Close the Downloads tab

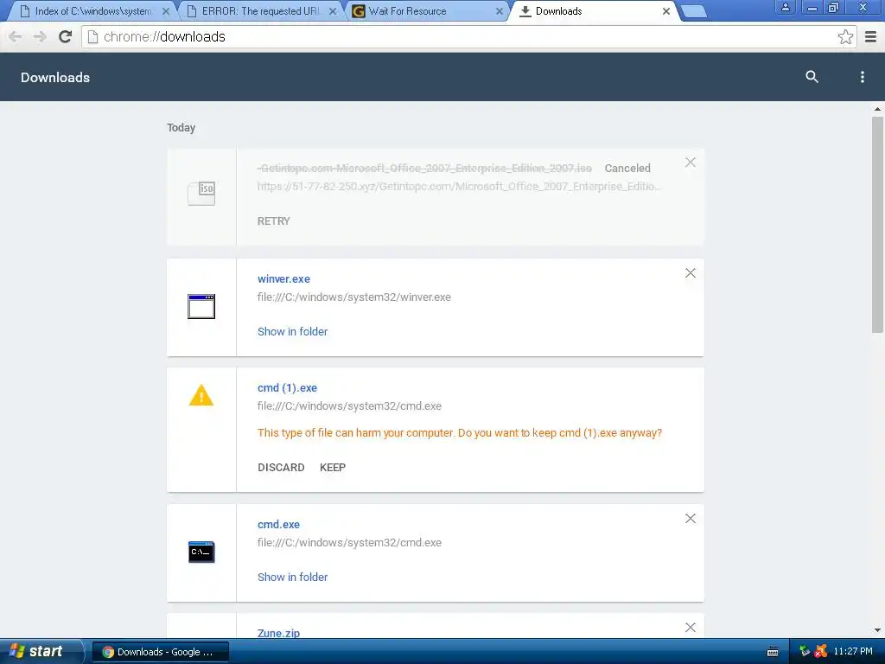[x=666, y=11]
